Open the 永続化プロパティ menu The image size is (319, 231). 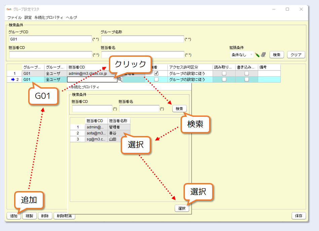click(x=49, y=17)
